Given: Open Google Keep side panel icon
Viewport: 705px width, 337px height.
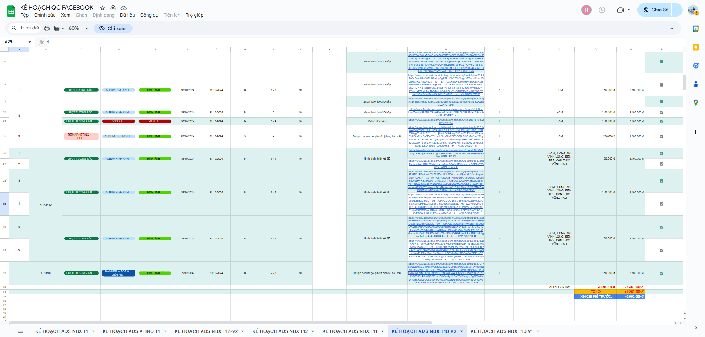Looking at the screenshot, I should click(x=695, y=47).
